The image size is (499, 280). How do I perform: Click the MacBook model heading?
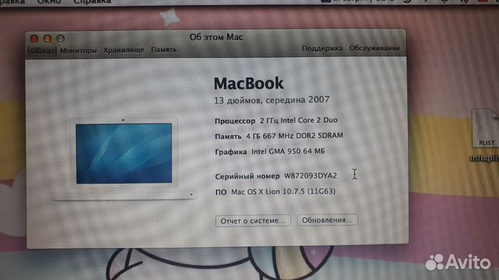coord(249,83)
